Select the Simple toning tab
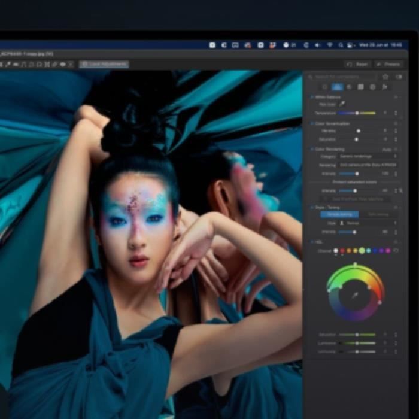 (x=339, y=214)
